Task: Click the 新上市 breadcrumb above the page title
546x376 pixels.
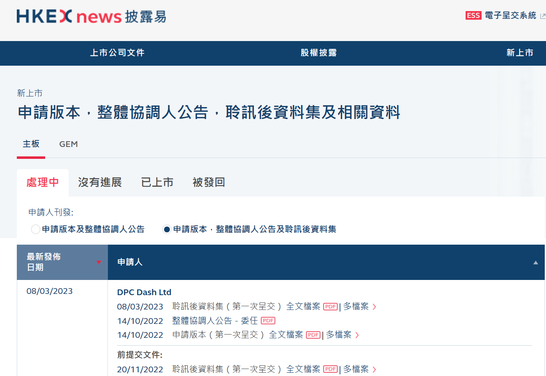Action: 30,93
